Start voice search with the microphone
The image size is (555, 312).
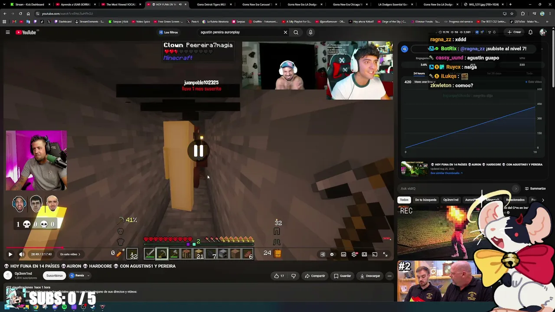coord(310,32)
